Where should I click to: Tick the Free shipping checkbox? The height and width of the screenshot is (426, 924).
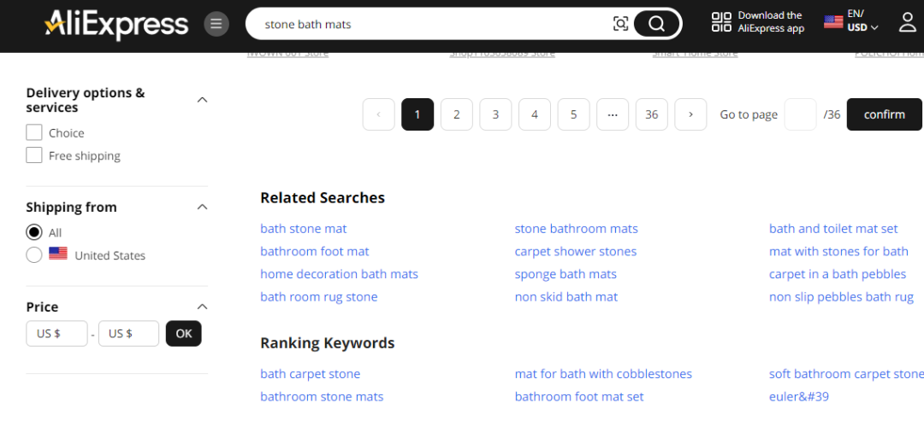coord(34,155)
